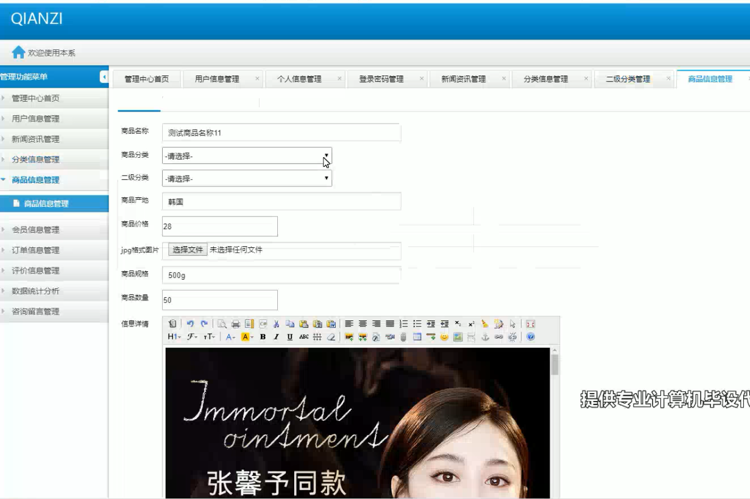The image size is (750, 499).
Task: Click the copy icon in editor toolbar
Action: 289,324
